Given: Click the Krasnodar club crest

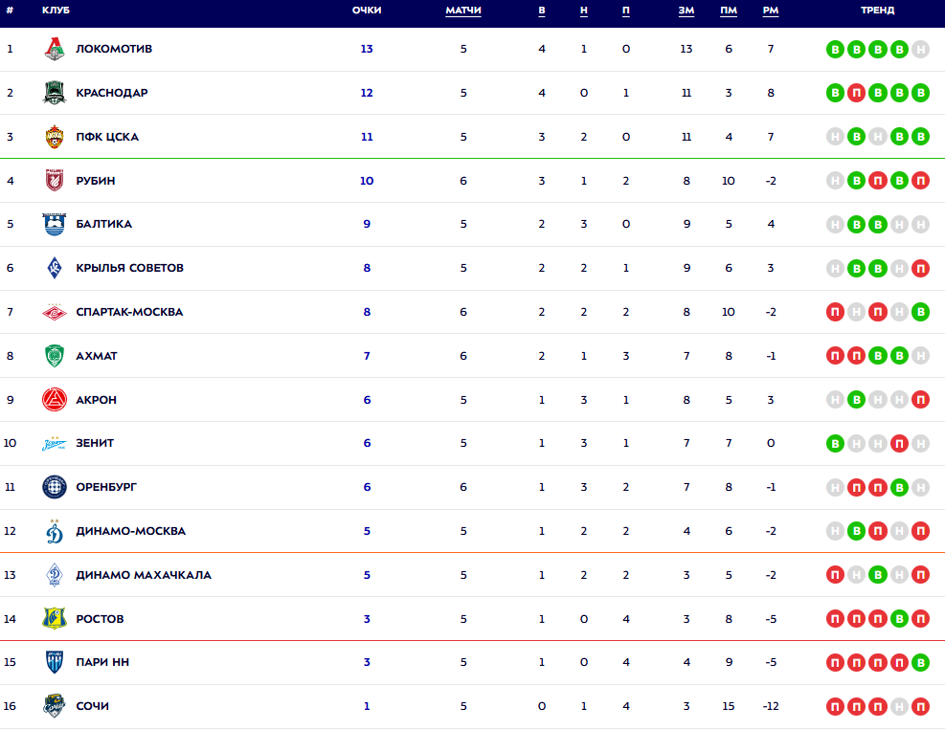Looking at the screenshot, I should [x=55, y=93].
